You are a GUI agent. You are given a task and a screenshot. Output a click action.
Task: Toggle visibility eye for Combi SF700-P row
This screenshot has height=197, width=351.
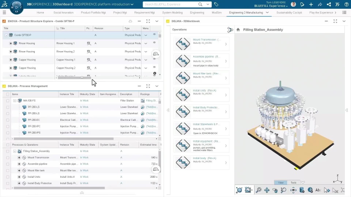[x=154, y=34]
